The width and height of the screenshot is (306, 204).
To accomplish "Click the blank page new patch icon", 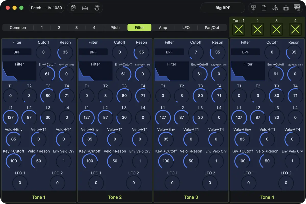I will coord(264,8).
